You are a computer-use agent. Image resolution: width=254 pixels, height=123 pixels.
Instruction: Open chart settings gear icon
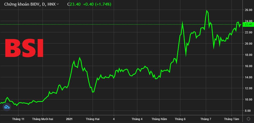[x=248, y=119]
